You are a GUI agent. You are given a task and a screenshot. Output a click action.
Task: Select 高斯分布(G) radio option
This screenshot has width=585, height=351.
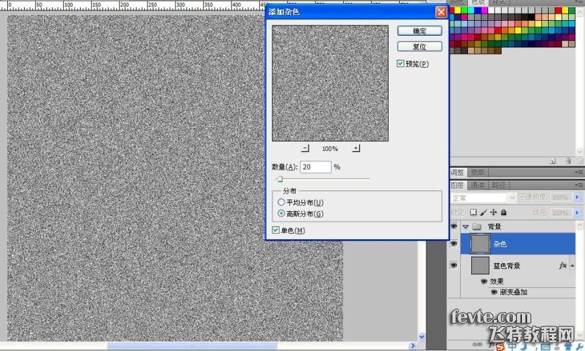[x=281, y=213]
